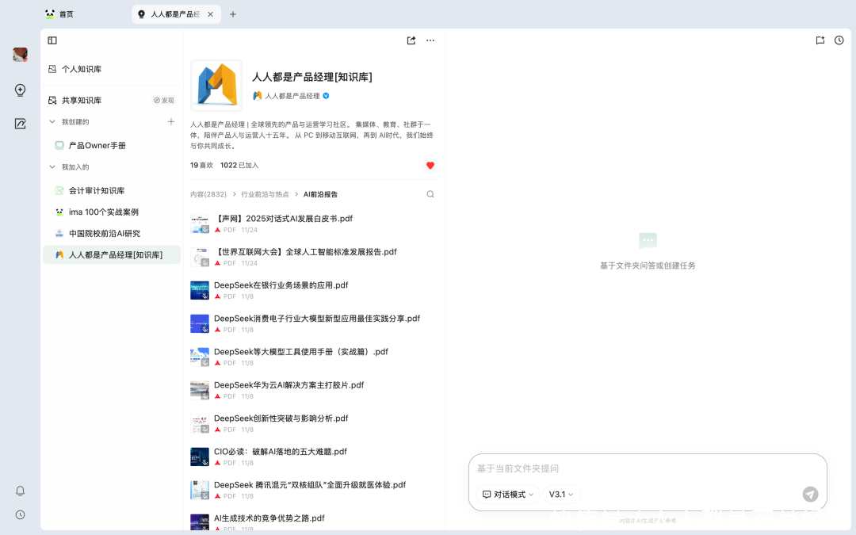The height and width of the screenshot is (535, 856).
Task: Open a new tab with plus button
Action: click(233, 14)
